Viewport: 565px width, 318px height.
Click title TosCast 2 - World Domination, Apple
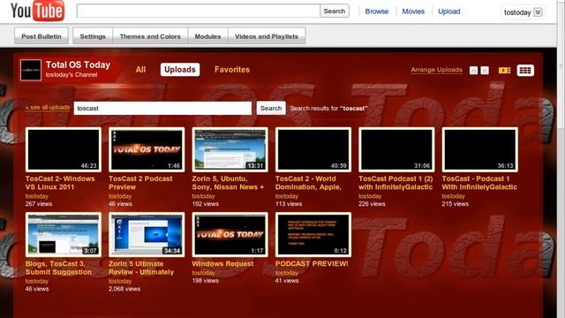308,183
